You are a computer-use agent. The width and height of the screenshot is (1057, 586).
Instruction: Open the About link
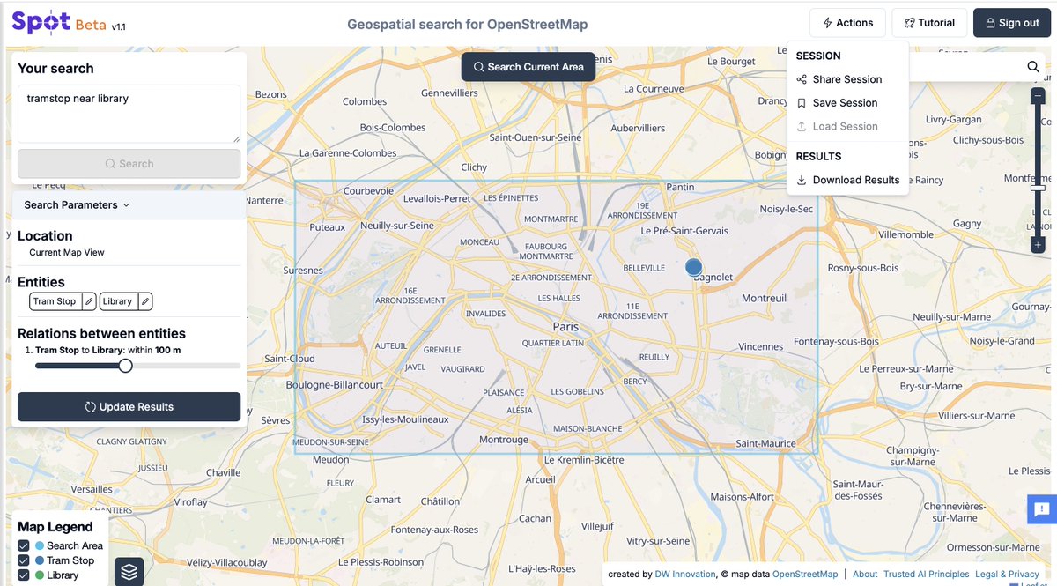point(865,575)
